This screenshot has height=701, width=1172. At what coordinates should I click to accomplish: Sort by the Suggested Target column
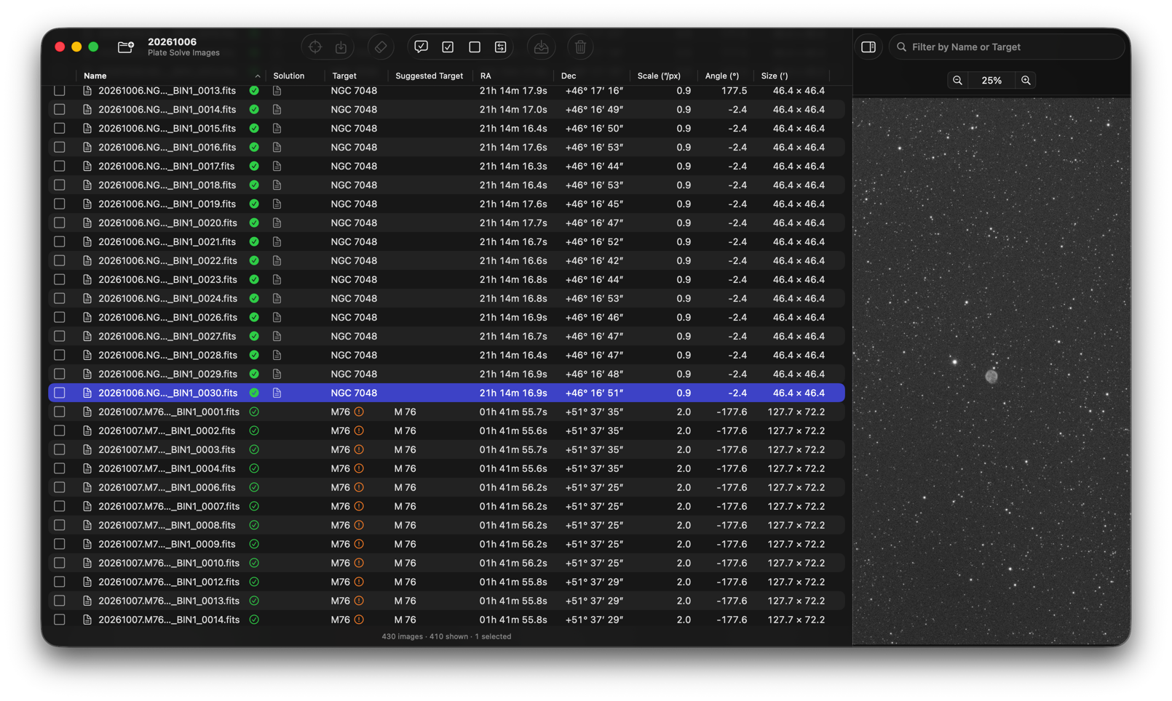(429, 76)
